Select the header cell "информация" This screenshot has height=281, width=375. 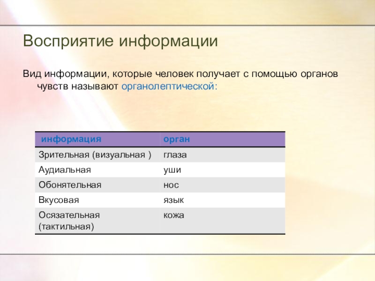tap(97, 139)
